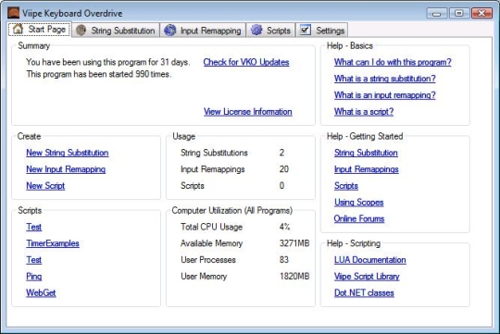Viewport: 500px width, 334px height.
Task: Open View License Information link
Action: [x=248, y=112]
